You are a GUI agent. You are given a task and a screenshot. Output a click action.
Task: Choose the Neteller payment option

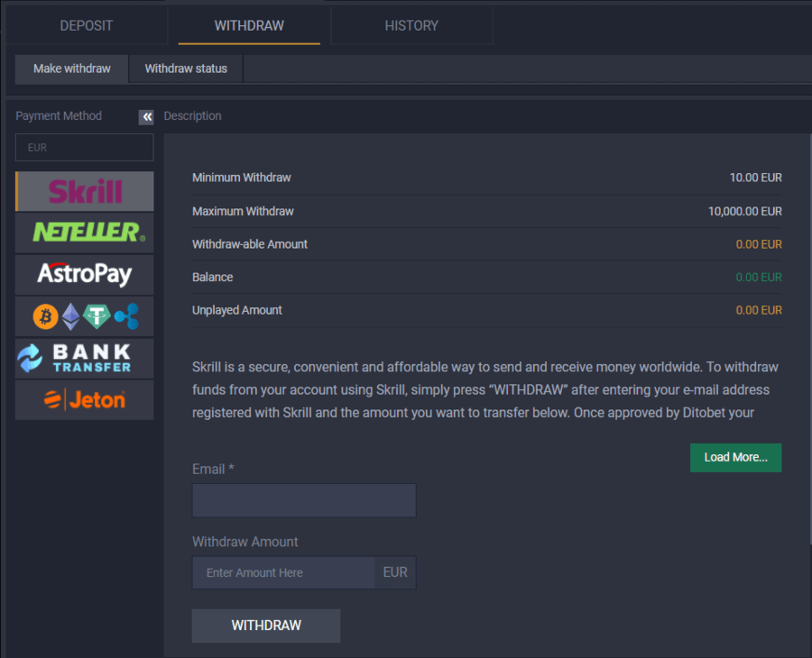[x=85, y=233]
